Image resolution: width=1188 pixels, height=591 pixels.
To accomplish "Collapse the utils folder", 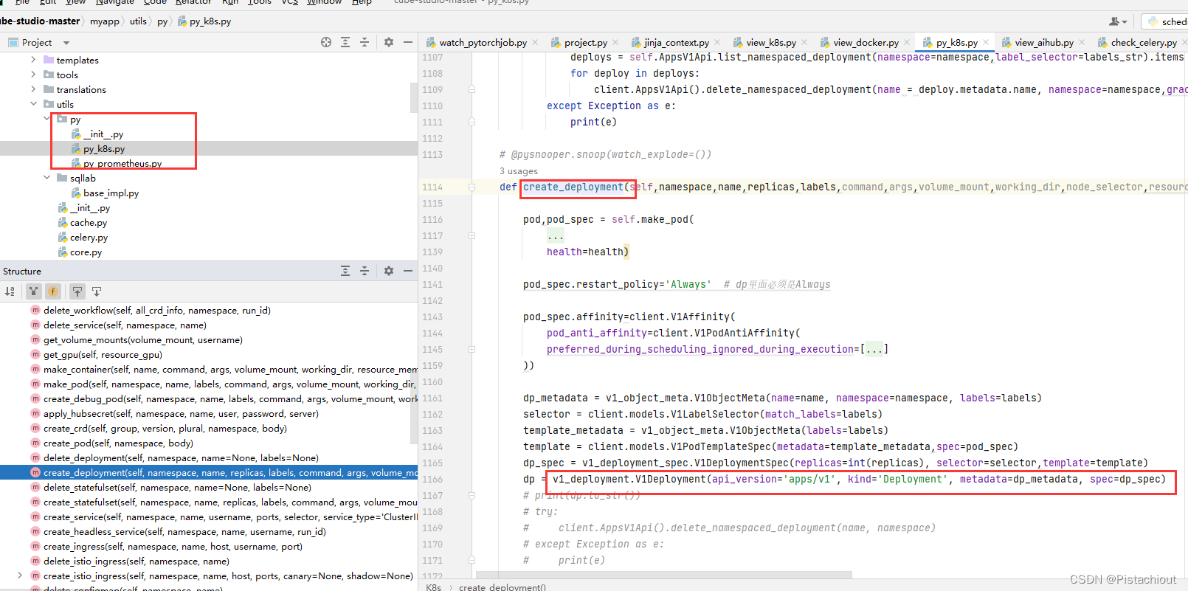I will click(33, 104).
